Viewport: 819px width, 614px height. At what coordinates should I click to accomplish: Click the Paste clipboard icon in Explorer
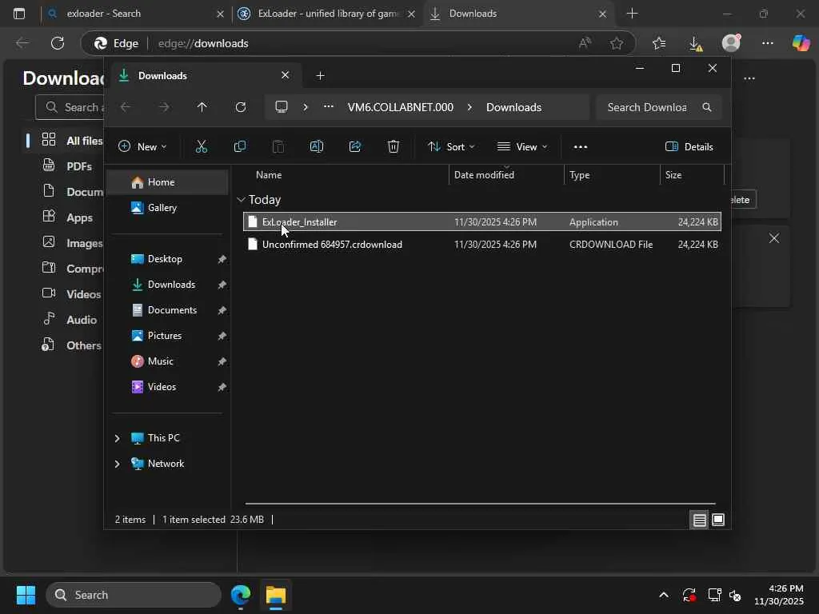[278, 147]
